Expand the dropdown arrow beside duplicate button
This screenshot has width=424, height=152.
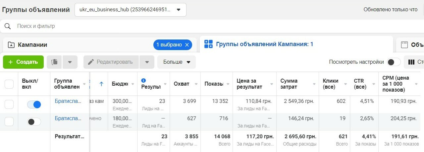pos(70,62)
